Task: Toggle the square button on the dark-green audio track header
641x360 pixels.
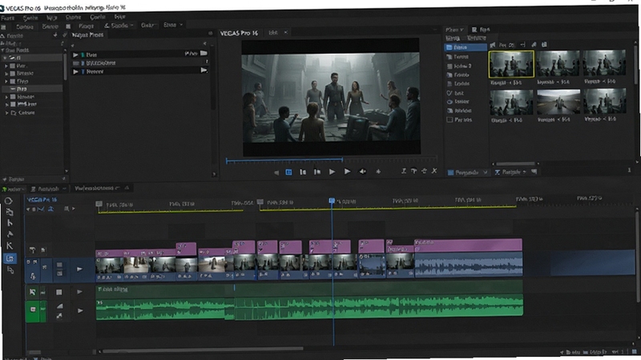Action: click(x=58, y=292)
